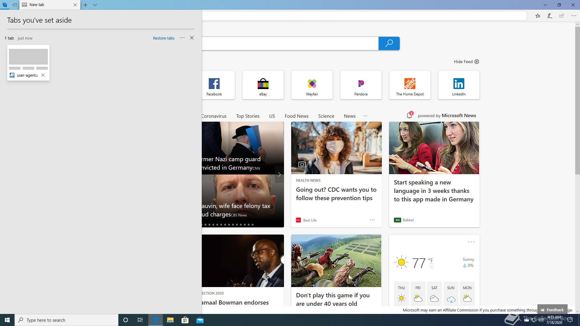Image resolution: width=580 pixels, height=326 pixels.
Task: Open the Wayfair top site tile
Action: click(312, 85)
